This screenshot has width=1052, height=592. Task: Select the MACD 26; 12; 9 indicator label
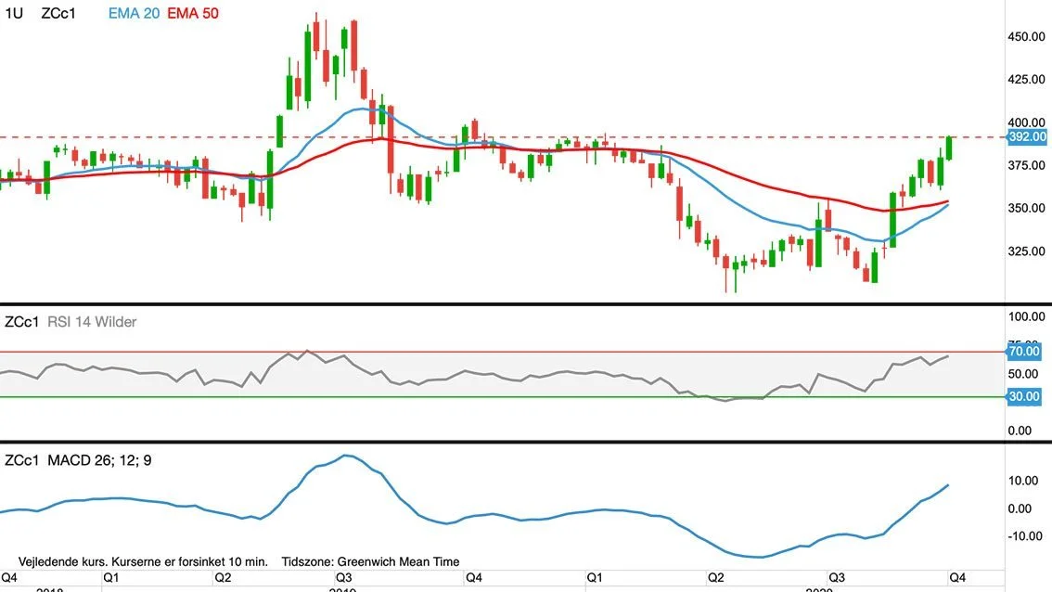pos(99,460)
